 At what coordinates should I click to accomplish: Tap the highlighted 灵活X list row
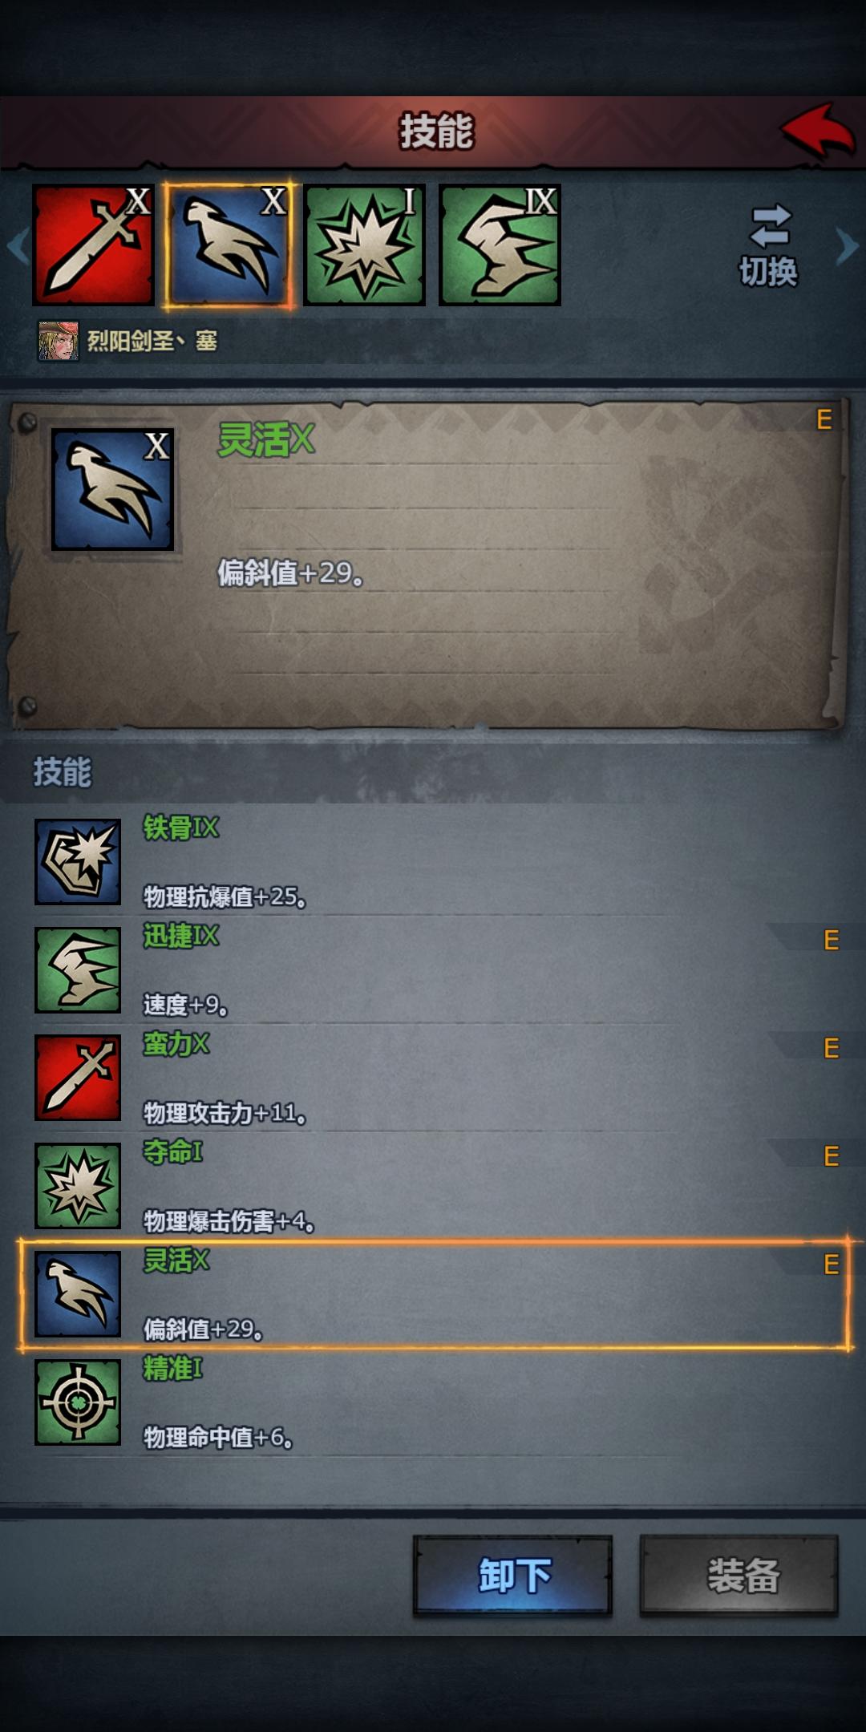click(433, 1295)
